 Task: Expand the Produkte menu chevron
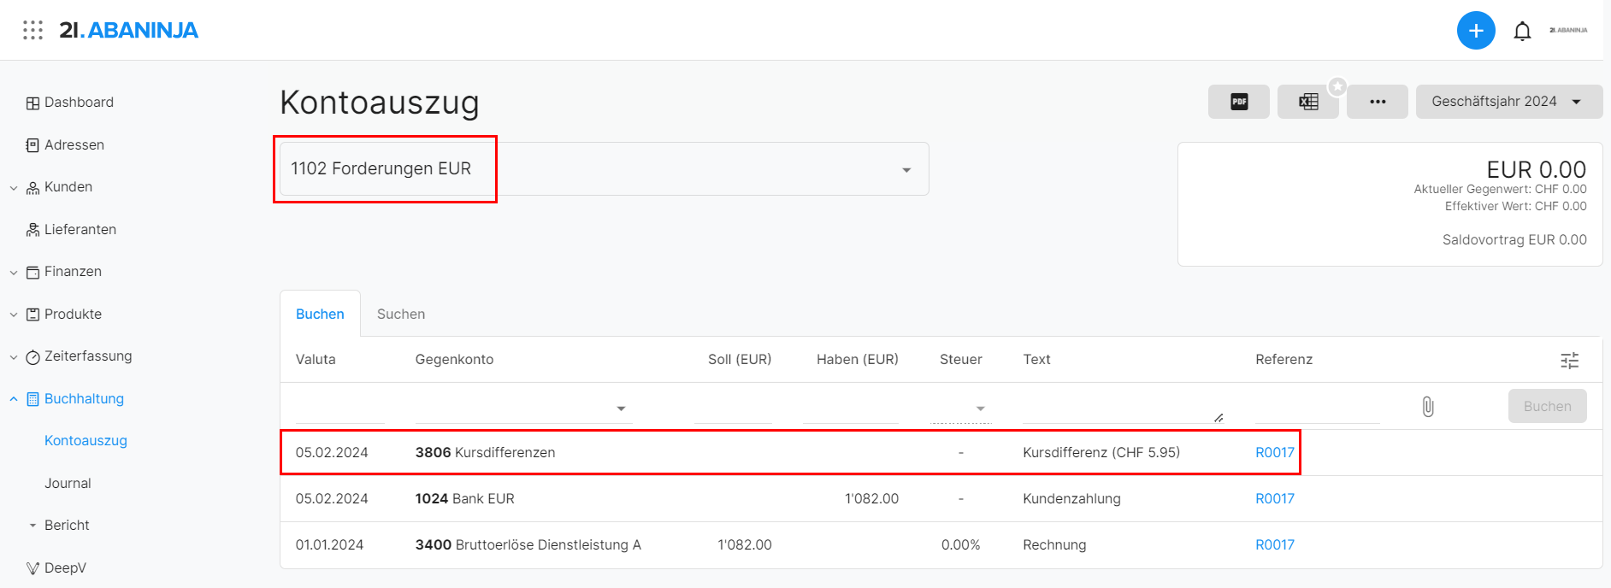tap(14, 315)
